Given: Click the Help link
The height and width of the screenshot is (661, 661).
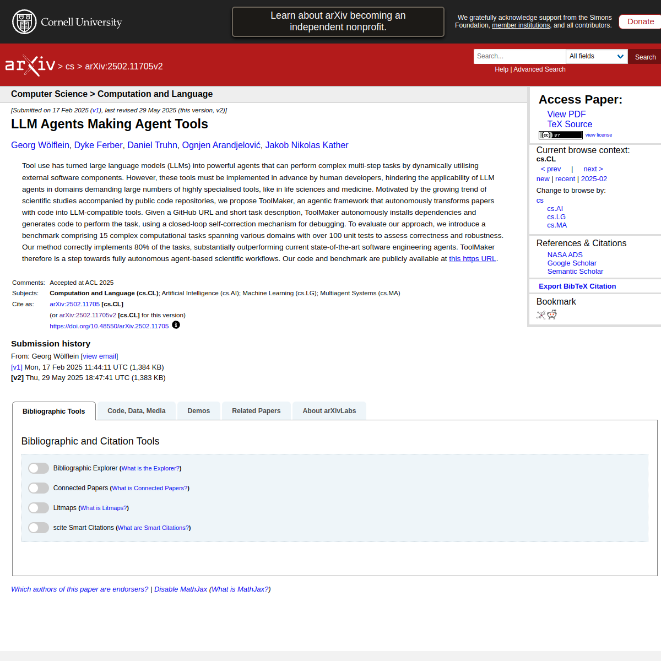Looking at the screenshot, I should (x=501, y=69).
